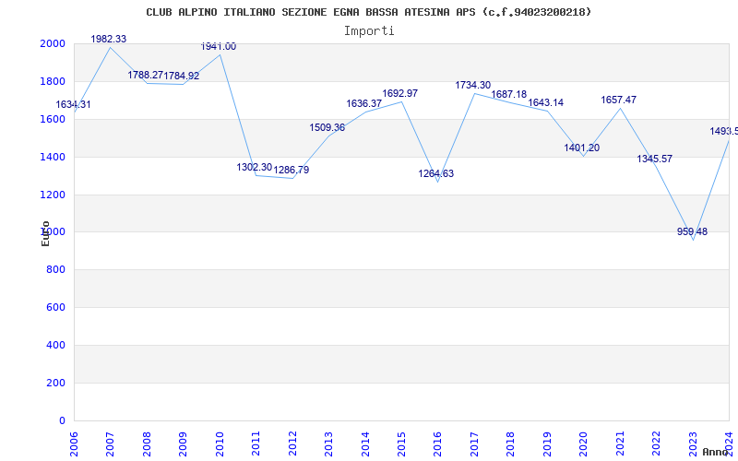Image resolution: width=738 pixels, height=461 pixels.
Task: Click the 2008 year label
Action: pyautogui.click(x=147, y=443)
